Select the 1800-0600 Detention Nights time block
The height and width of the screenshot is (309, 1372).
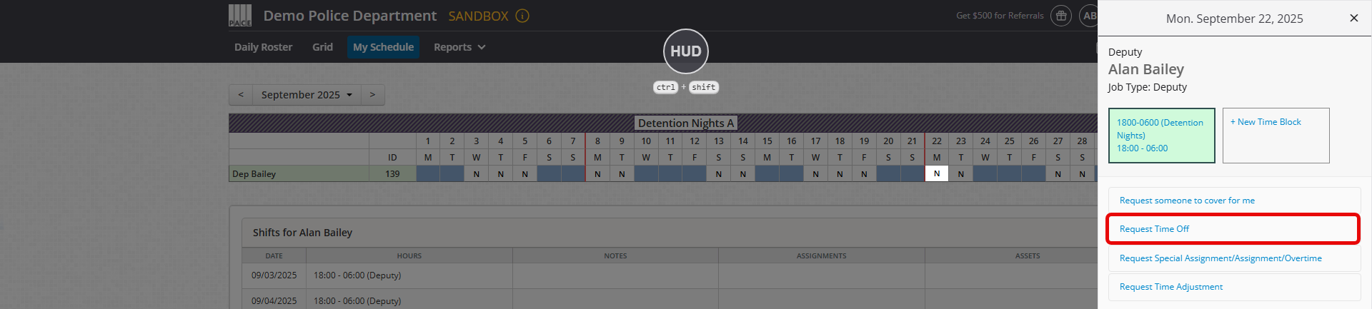coord(1161,136)
